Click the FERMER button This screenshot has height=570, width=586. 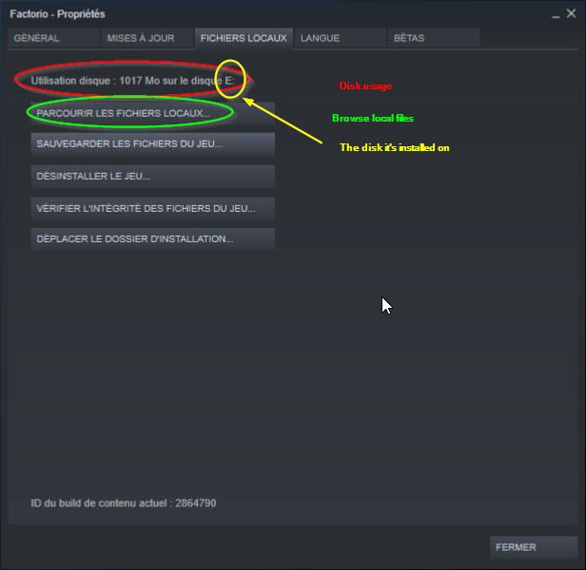pos(534,547)
